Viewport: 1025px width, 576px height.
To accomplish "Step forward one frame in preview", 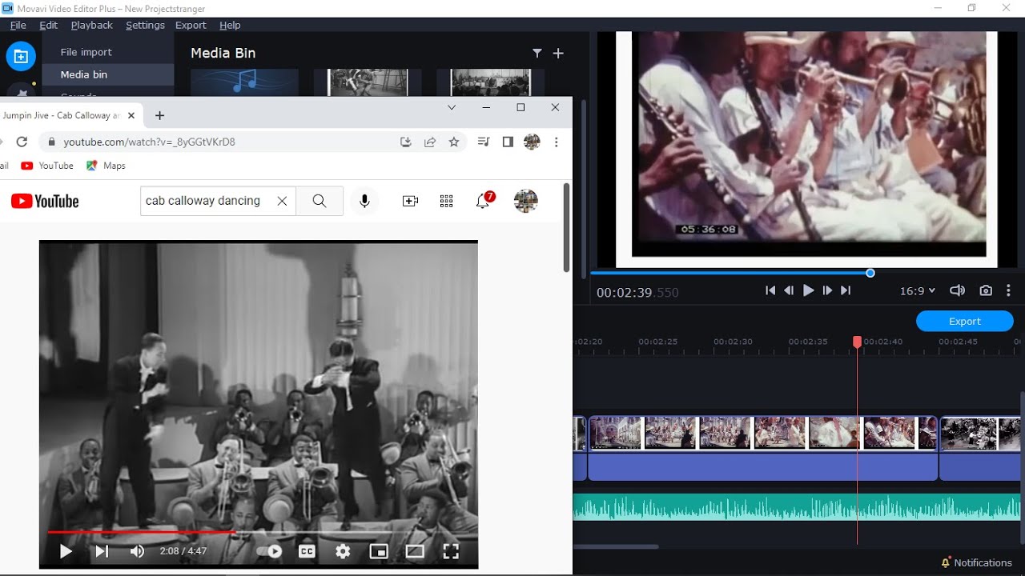I will pyautogui.click(x=827, y=291).
